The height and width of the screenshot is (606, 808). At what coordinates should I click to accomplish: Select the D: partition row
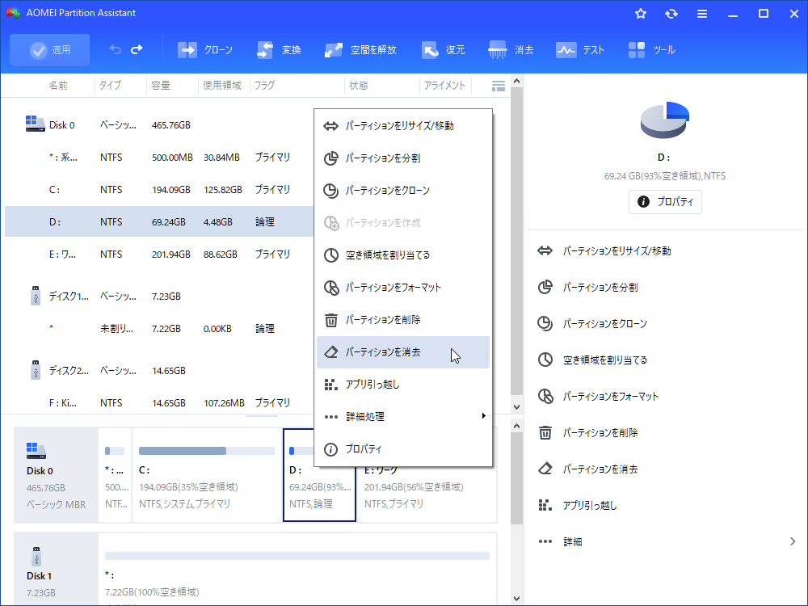tap(159, 222)
